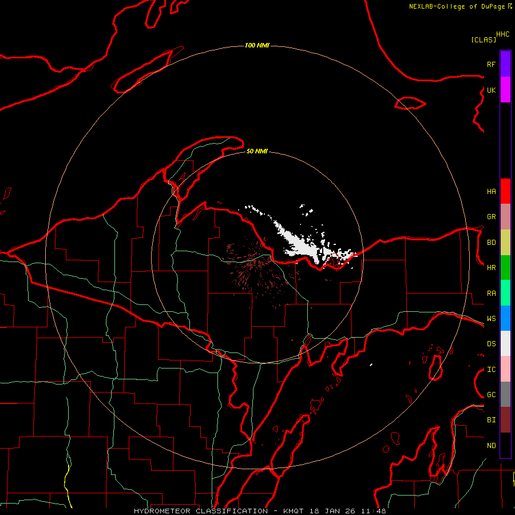
Task: Click the HA legend label
Action: pos(492,191)
